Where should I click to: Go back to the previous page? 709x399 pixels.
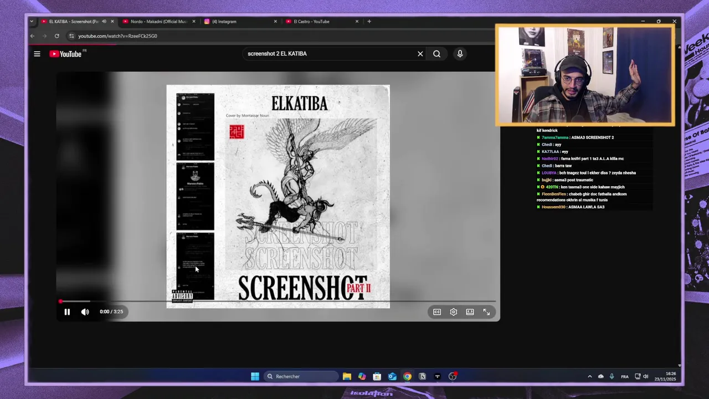pyautogui.click(x=32, y=36)
